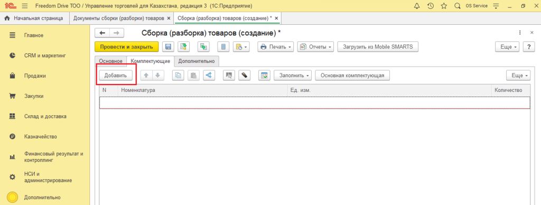Paste rows with the clipboard icon
The image size is (541, 205).
click(193, 75)
